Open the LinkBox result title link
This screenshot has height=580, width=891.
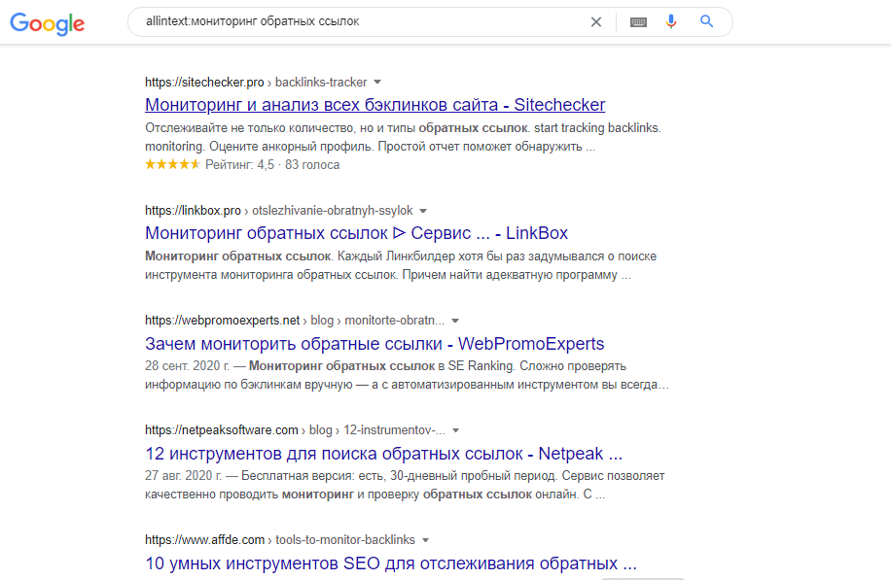(x=356, y=233)
